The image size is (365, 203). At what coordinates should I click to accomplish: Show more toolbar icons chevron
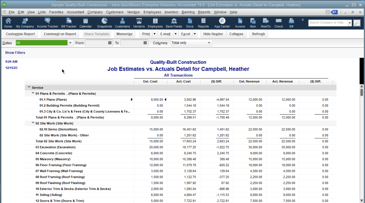pos(303,20)
